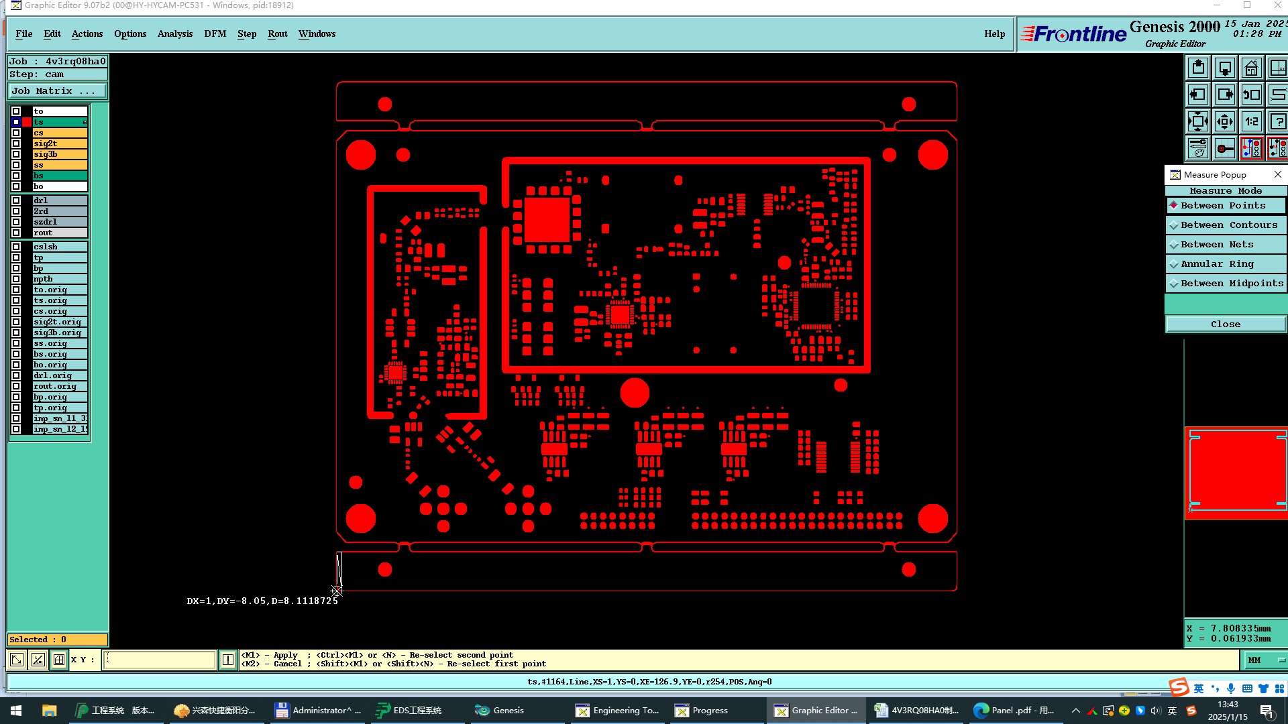
Task: Click the pan left arrow icon
Action: [1198, 95]
